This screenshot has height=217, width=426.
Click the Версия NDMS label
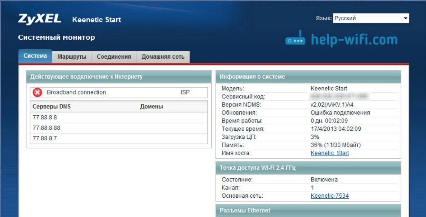(x=241, y=105)
